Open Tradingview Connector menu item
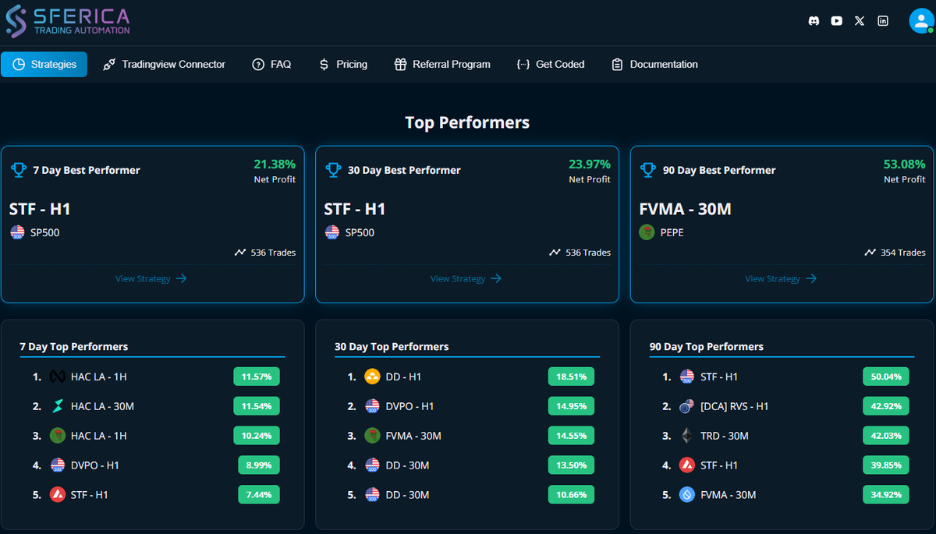Image resolution: width=936 pixels, height=534 pixels. [164, 65]
